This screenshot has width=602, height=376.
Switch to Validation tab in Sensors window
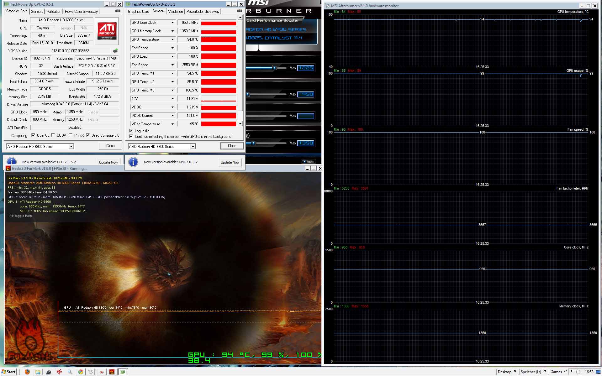point(175,12)
